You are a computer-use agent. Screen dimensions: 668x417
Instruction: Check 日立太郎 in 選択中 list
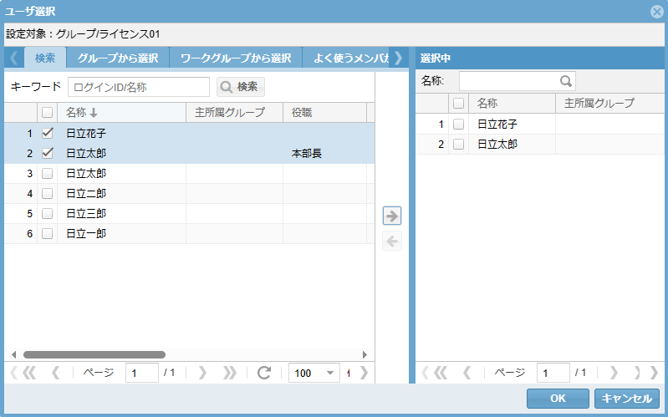(x=458, y=144)
